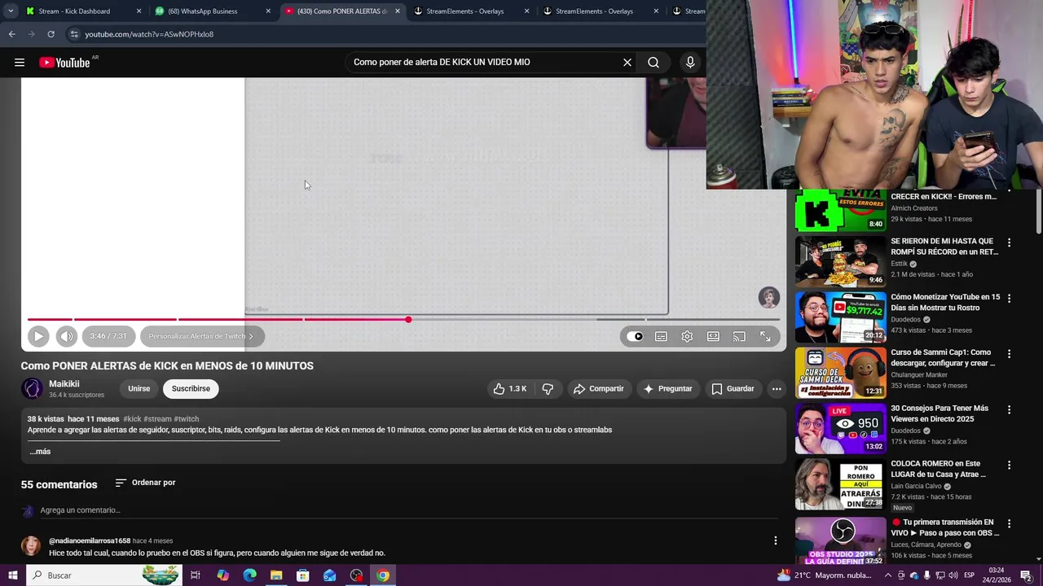Close the WhatsApp Business tab
This screenshot has width=1043, height=586.
[268, 11]
